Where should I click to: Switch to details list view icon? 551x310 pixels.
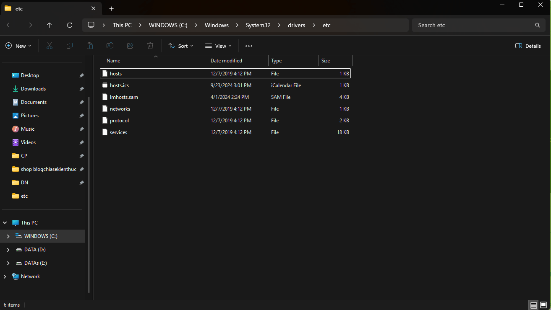click(x=534, y=305)
